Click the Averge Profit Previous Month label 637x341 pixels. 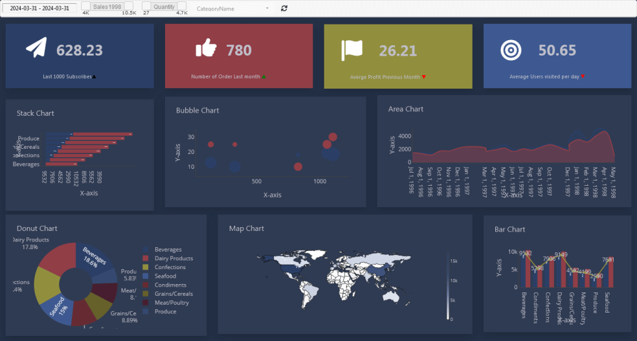coord(385,77)
